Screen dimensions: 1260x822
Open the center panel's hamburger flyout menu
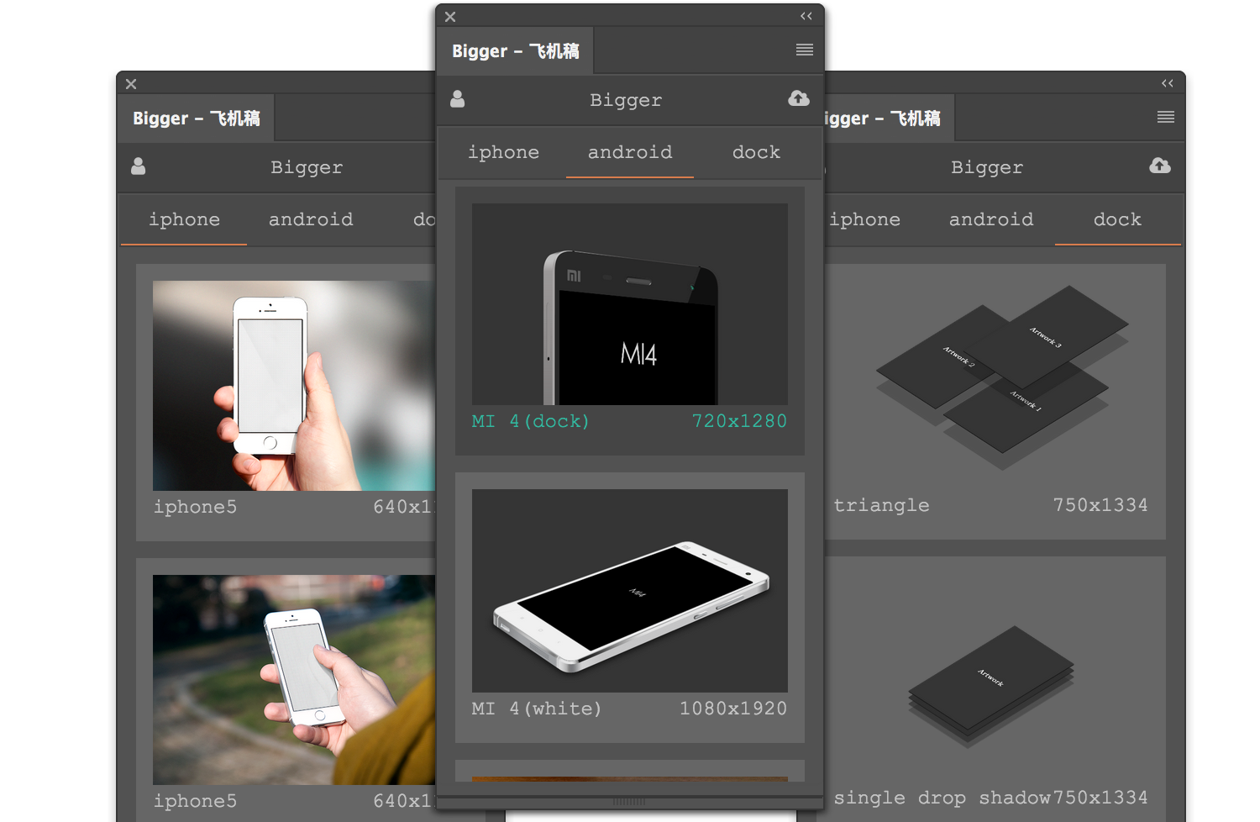pyautogui.click(x=804, y=50)
